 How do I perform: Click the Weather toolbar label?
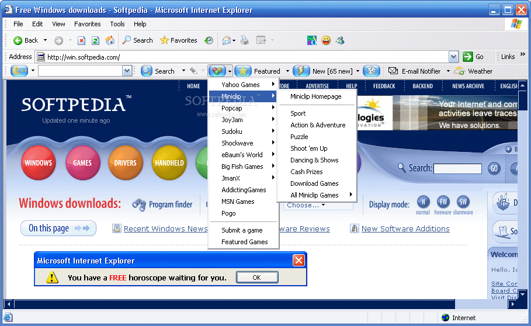click(x=480, y=71)
